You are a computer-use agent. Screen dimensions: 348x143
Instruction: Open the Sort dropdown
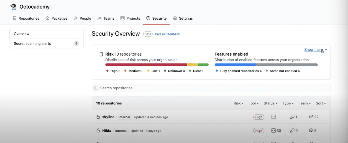(x=321, y=103)
